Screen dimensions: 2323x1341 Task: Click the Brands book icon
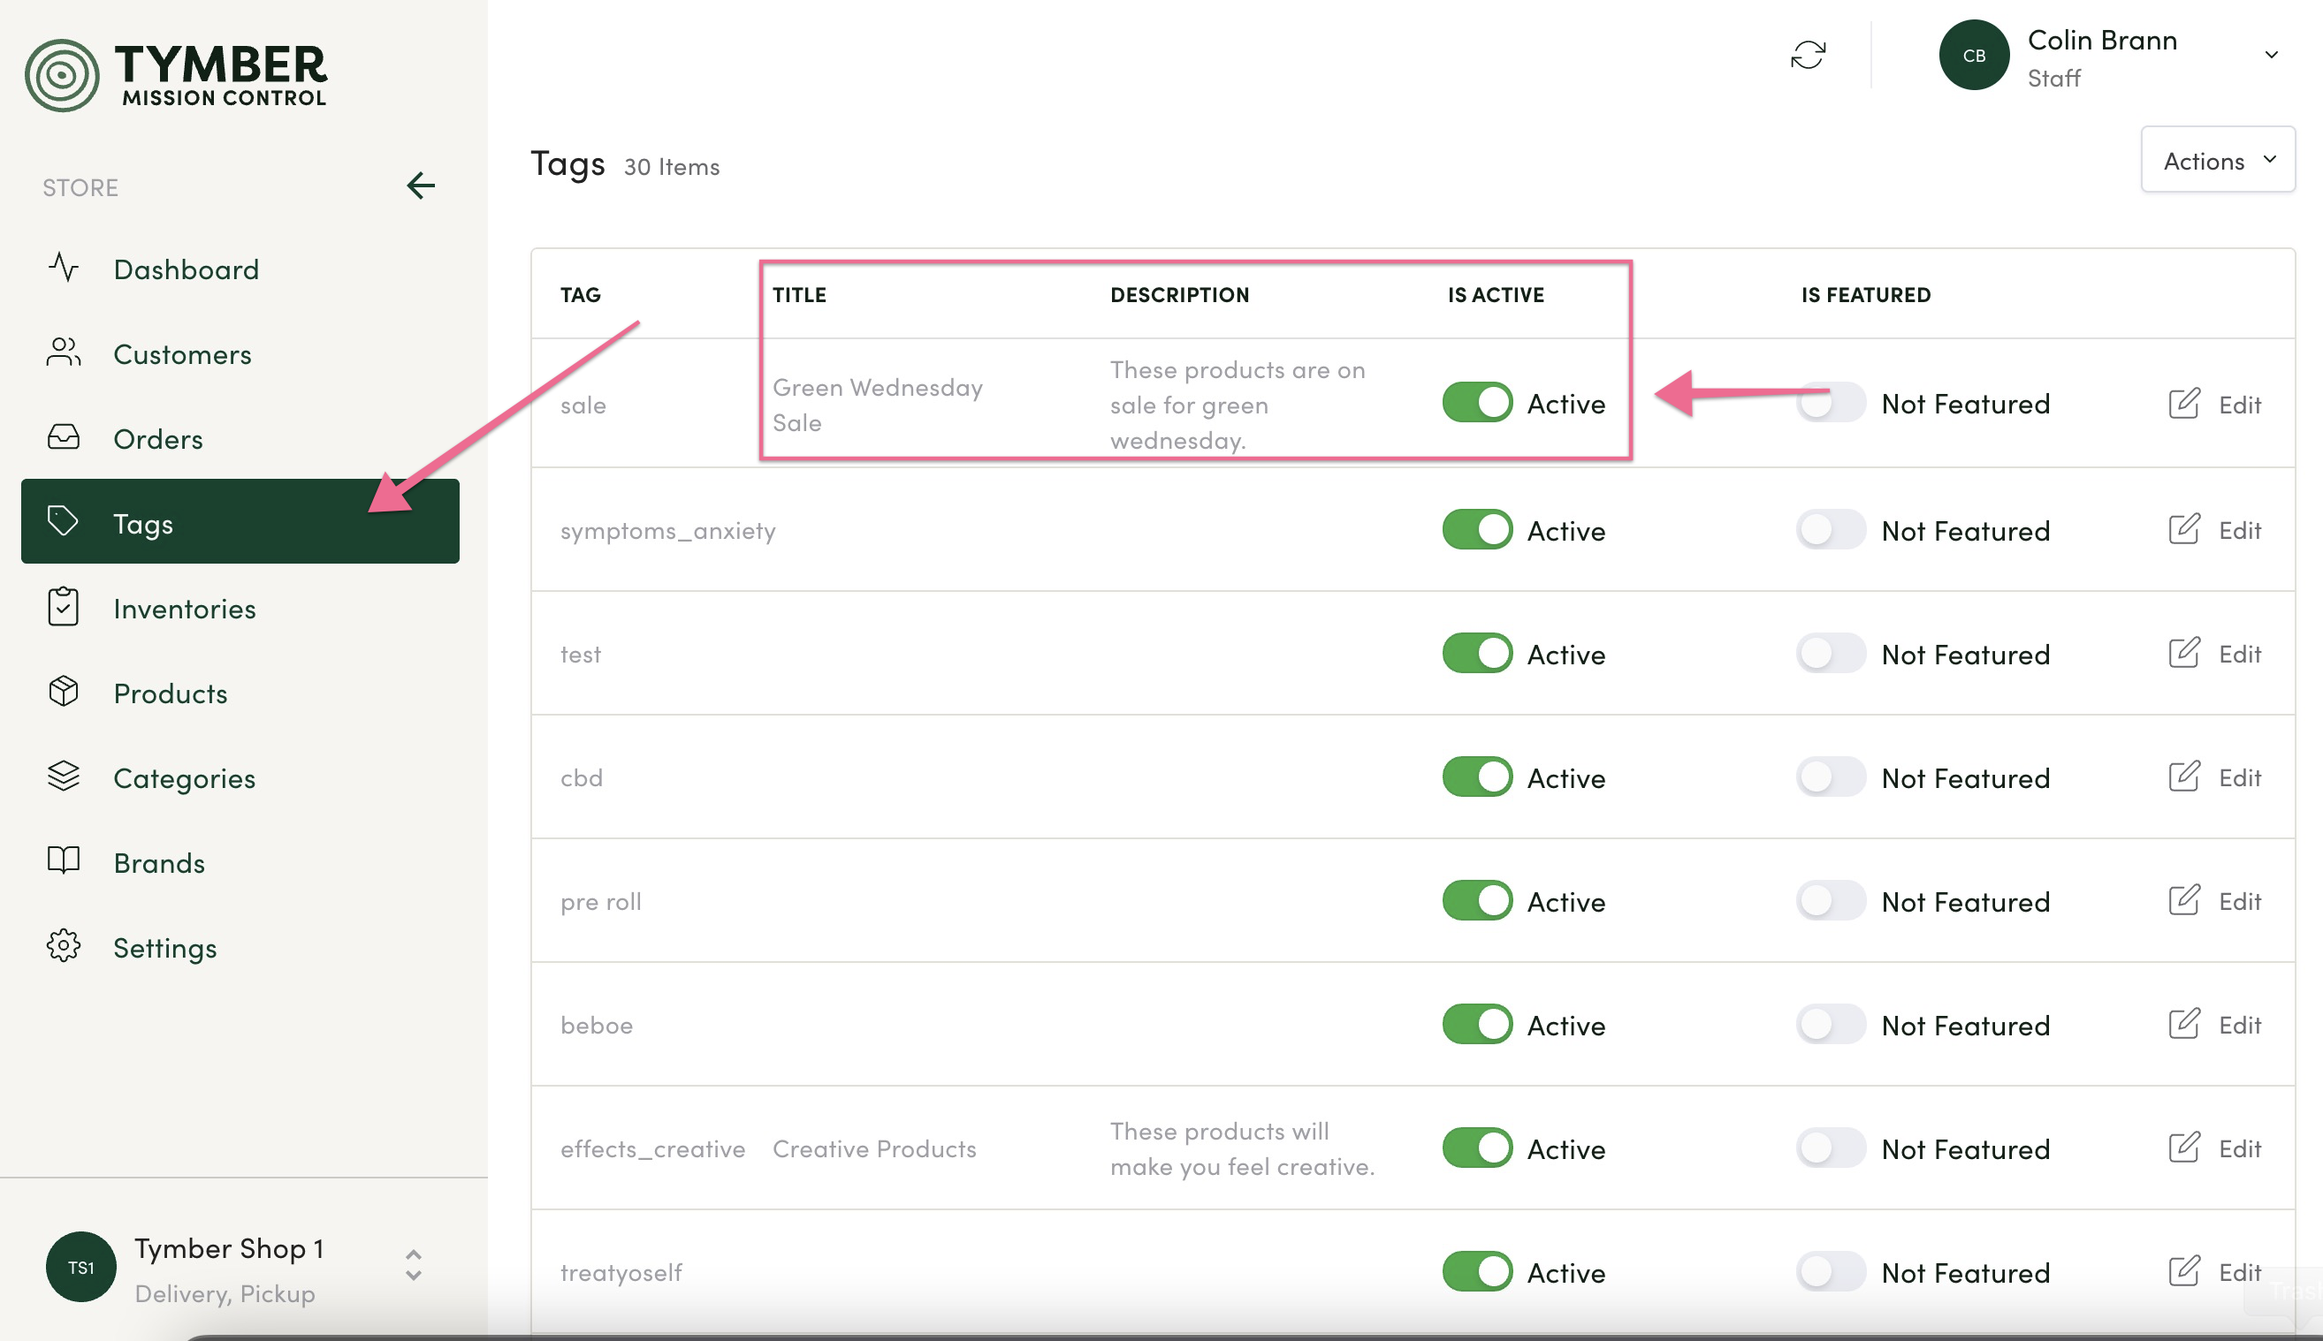[64, 860]
